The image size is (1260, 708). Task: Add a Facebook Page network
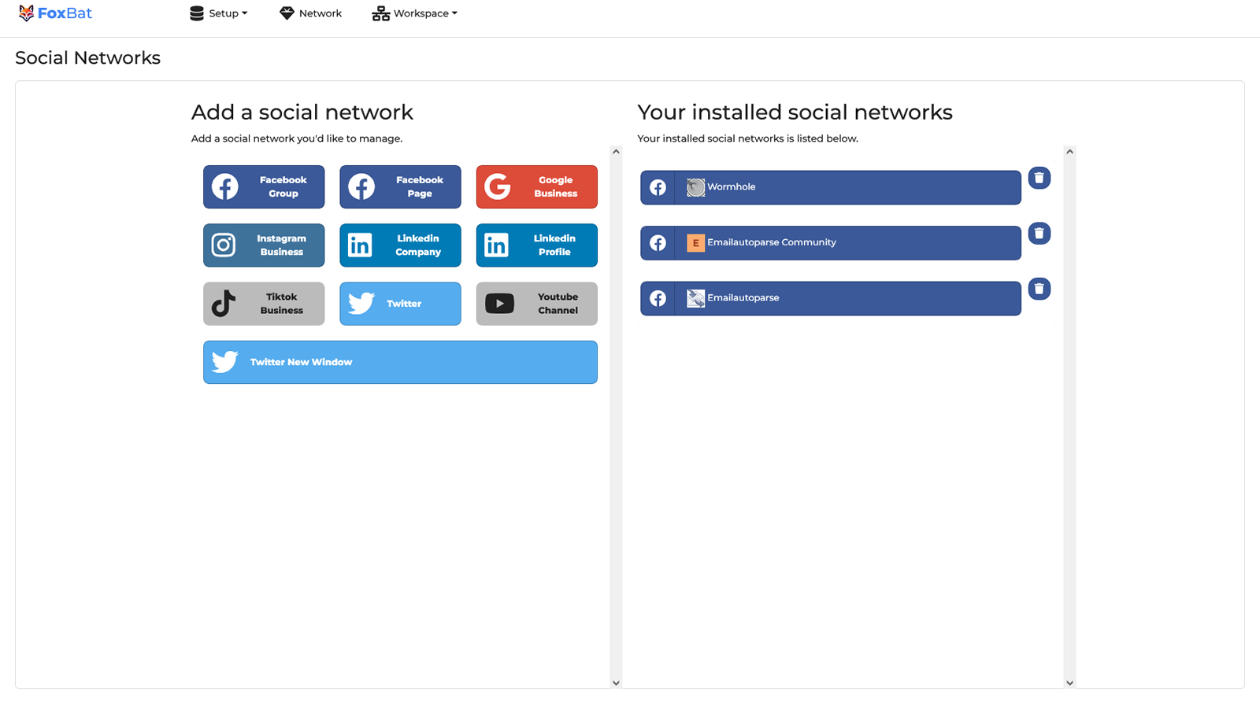coord(400,186)
